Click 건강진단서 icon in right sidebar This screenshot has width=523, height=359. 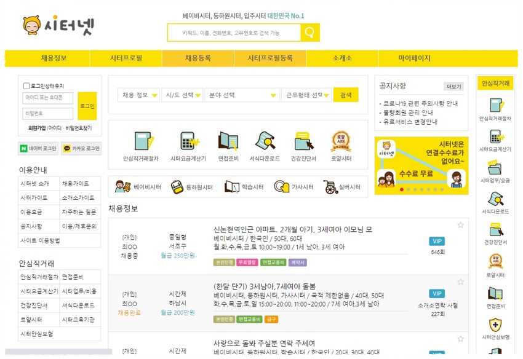click(496, 229)
